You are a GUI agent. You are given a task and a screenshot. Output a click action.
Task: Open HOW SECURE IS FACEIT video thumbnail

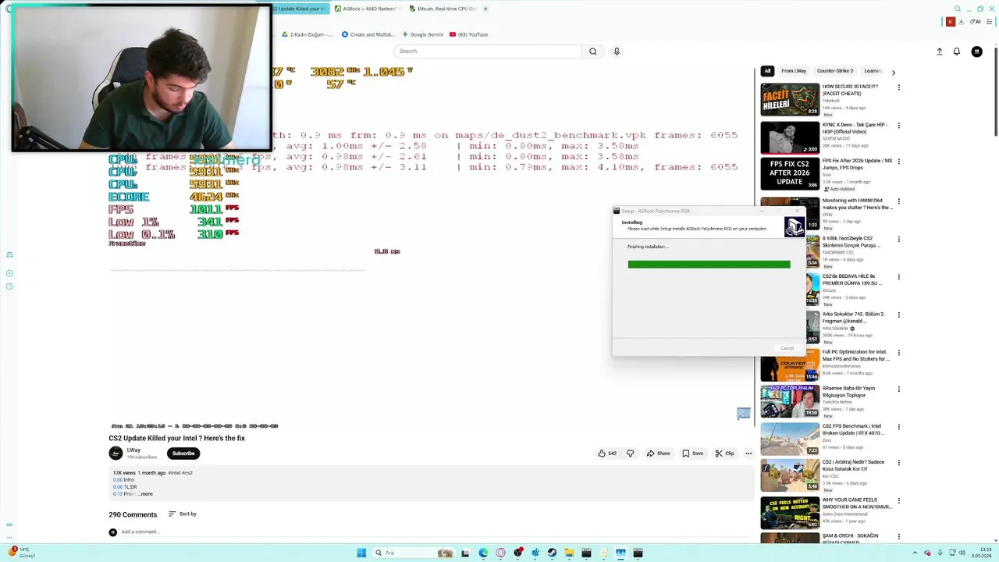[x=790, y=99]
